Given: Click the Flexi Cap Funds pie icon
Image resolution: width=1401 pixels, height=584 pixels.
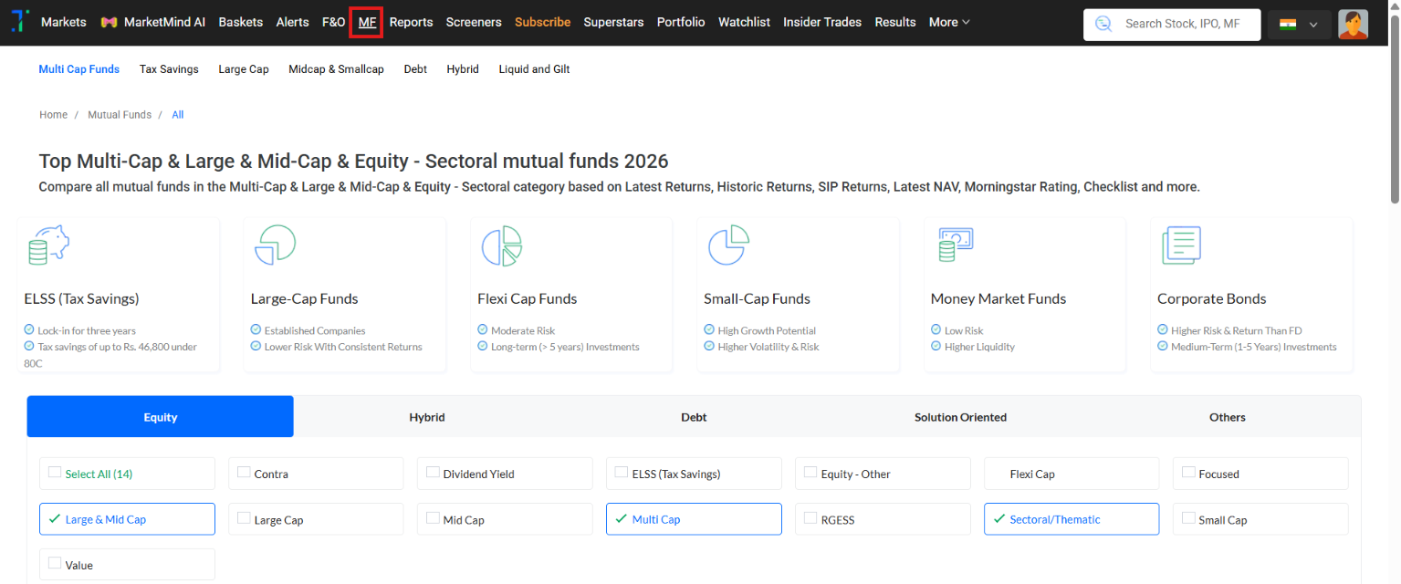Looking at the screenshot, I should [501, 245].
